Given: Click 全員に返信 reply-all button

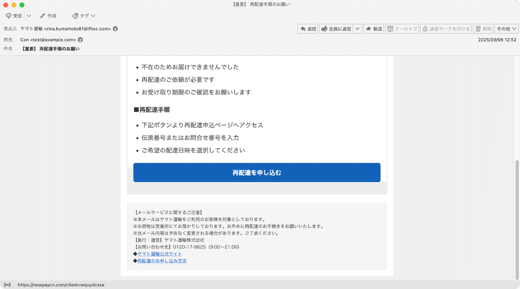Looking at the screenshot, I should pyautogui.click(x=336, y=29).
